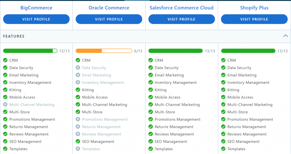This screenshot has width=291, height=154.
Task: Click Salesforce's Kitting feature text
Action: point(161,90)
